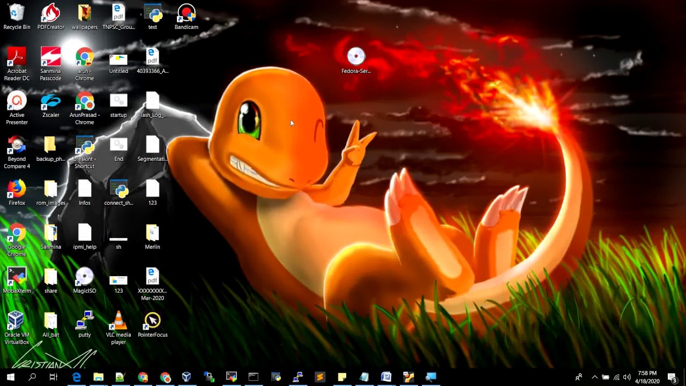Open the 40393366_A... PDF file
Screen dimensions: 686x386
[x=153, y=61]
